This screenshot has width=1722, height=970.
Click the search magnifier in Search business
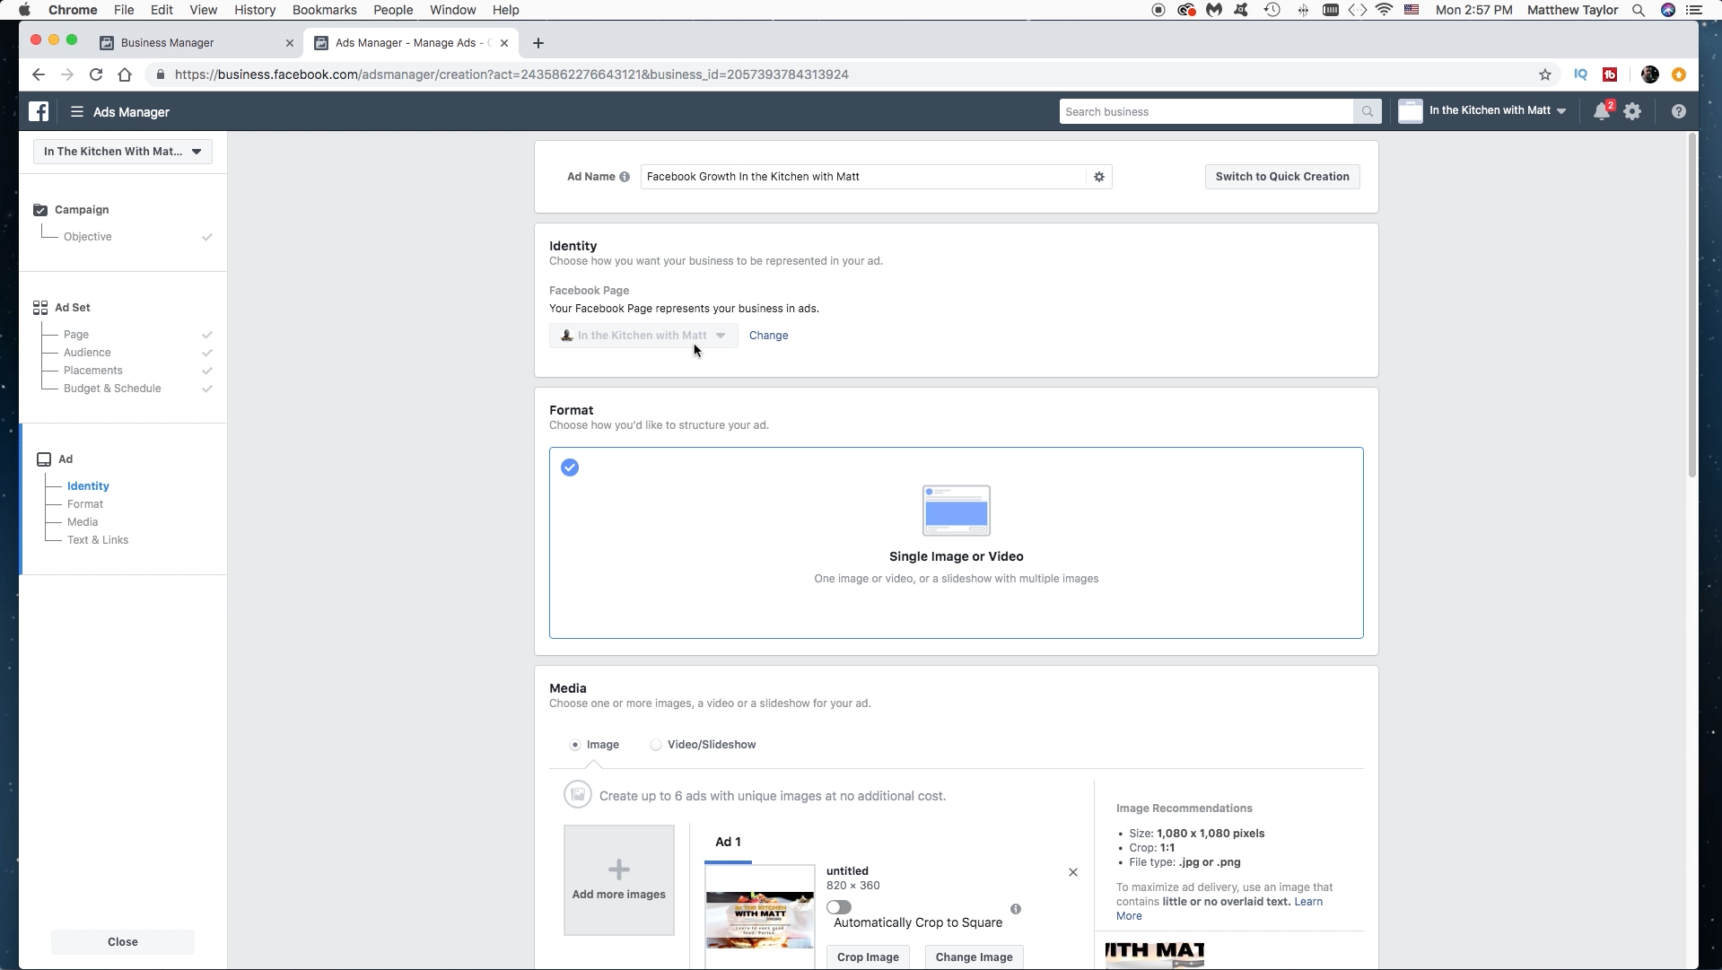click(1367, 111)
